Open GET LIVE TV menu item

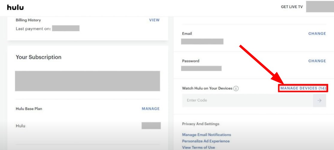click(291, 7)
